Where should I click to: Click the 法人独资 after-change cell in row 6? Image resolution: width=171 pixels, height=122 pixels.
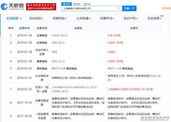coord(134,78)
